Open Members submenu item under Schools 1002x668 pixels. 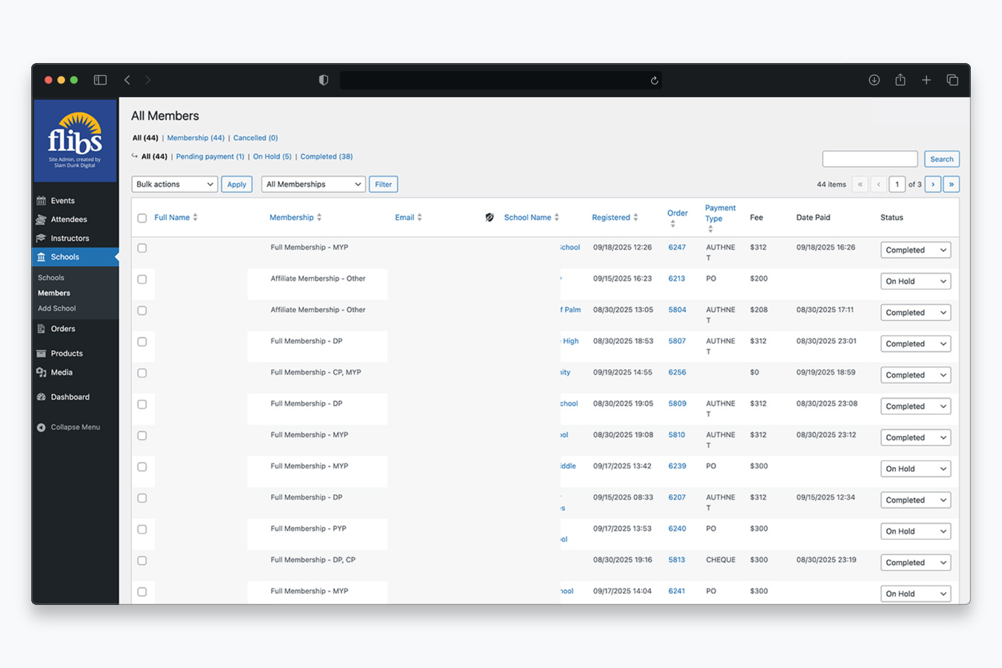point(54,293)
